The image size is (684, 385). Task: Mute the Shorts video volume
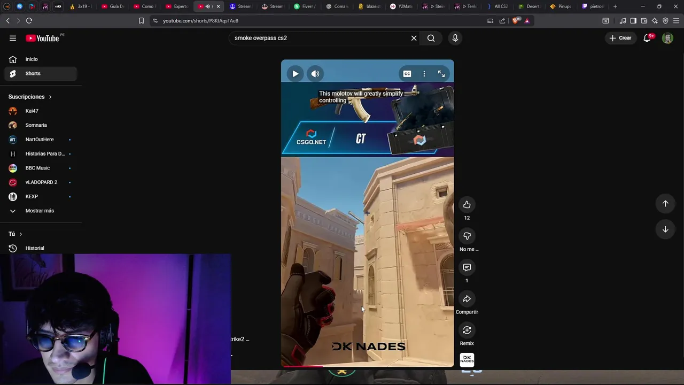tap(315, 74)
